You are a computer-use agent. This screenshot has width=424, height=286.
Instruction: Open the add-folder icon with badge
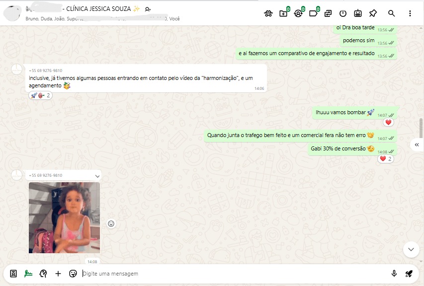point(283,13)
